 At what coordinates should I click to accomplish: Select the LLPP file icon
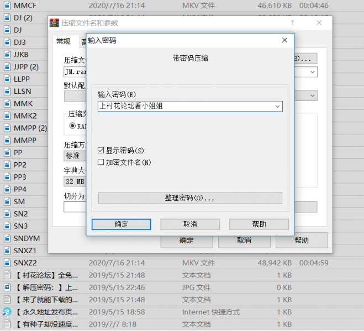[x=7, y=79]
